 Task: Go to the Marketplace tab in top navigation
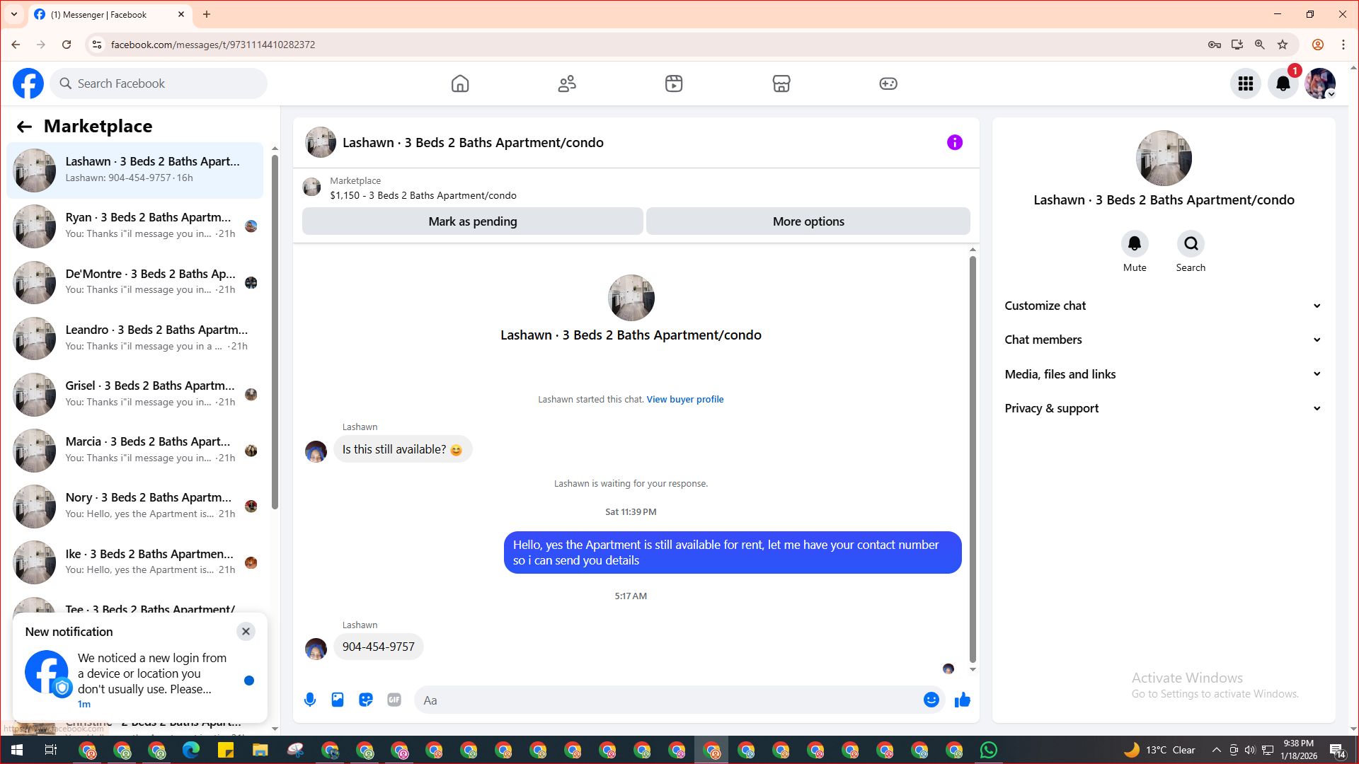tap(781, 83)
